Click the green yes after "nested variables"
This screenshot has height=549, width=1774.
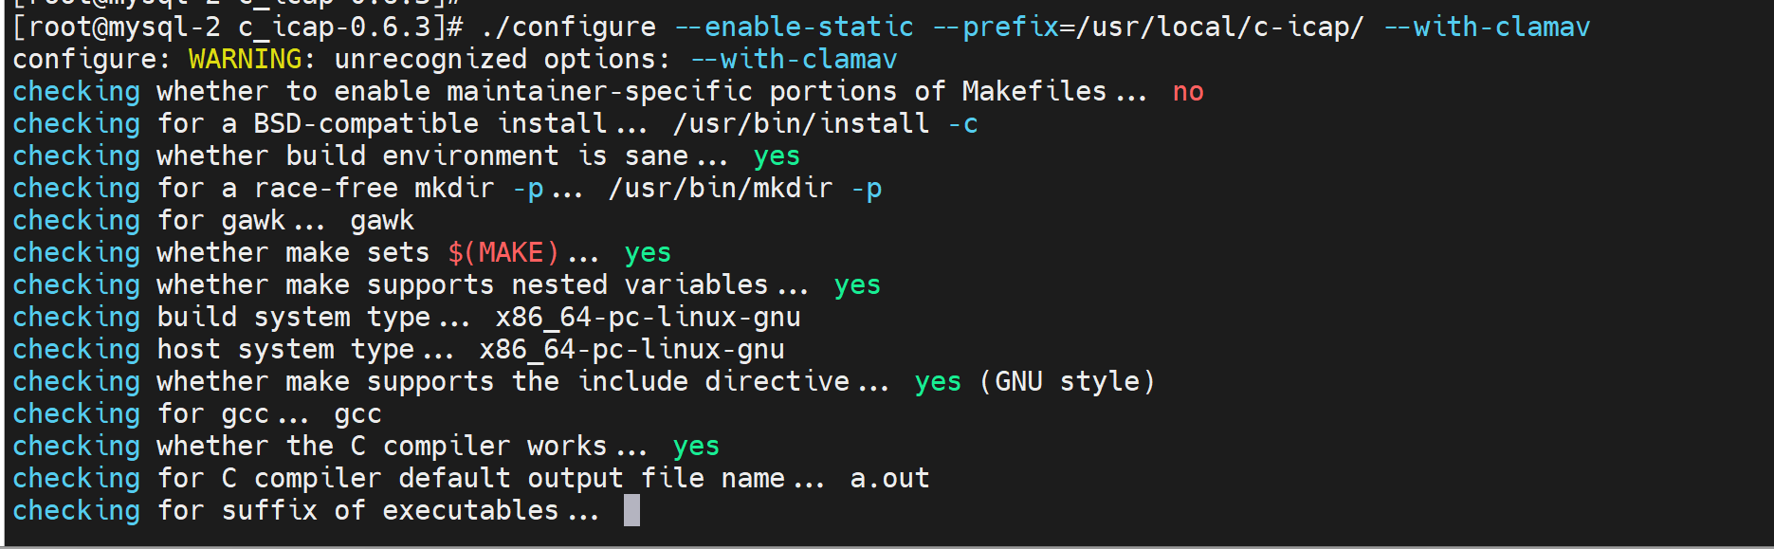pos(857,284)
